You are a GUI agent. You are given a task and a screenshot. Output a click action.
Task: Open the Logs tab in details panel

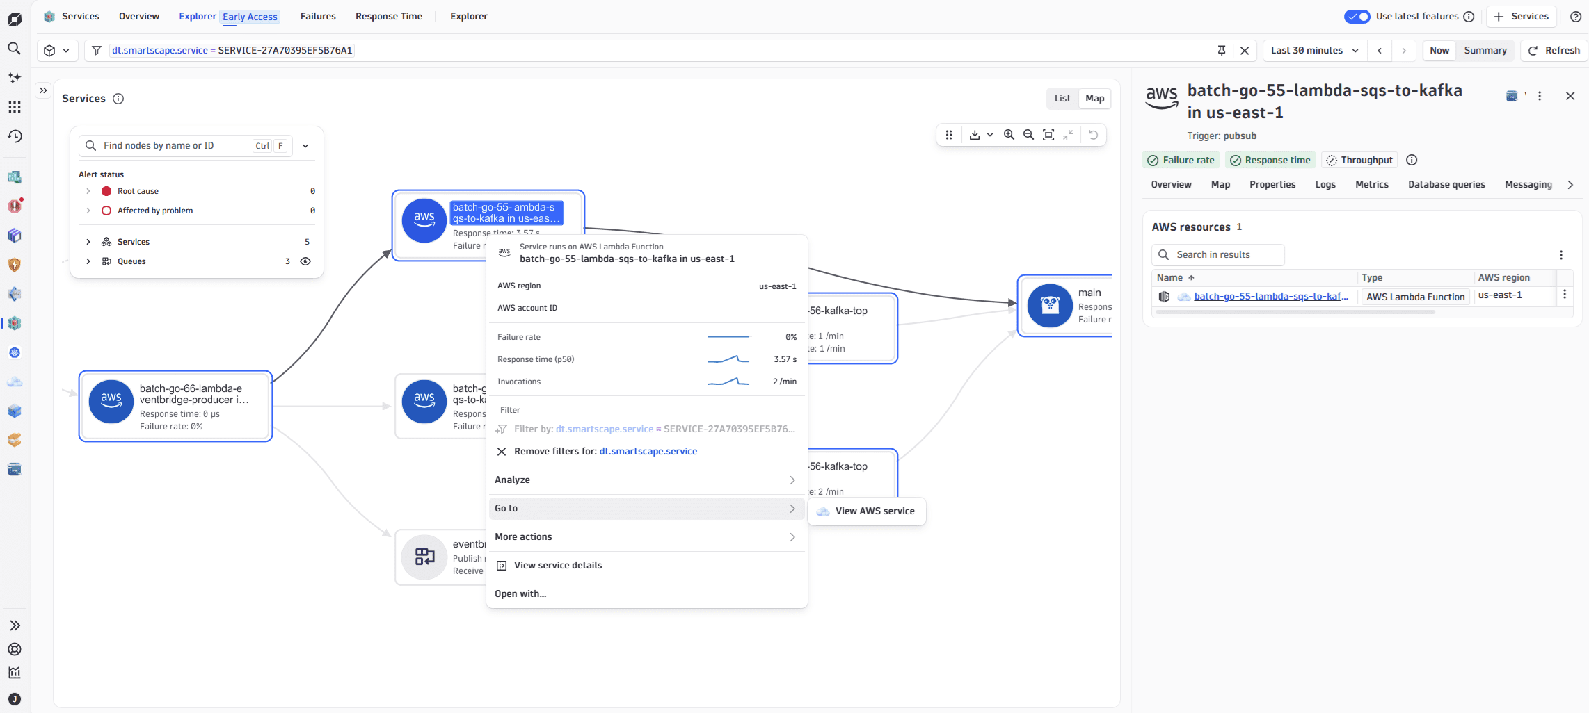[1325, 185]
